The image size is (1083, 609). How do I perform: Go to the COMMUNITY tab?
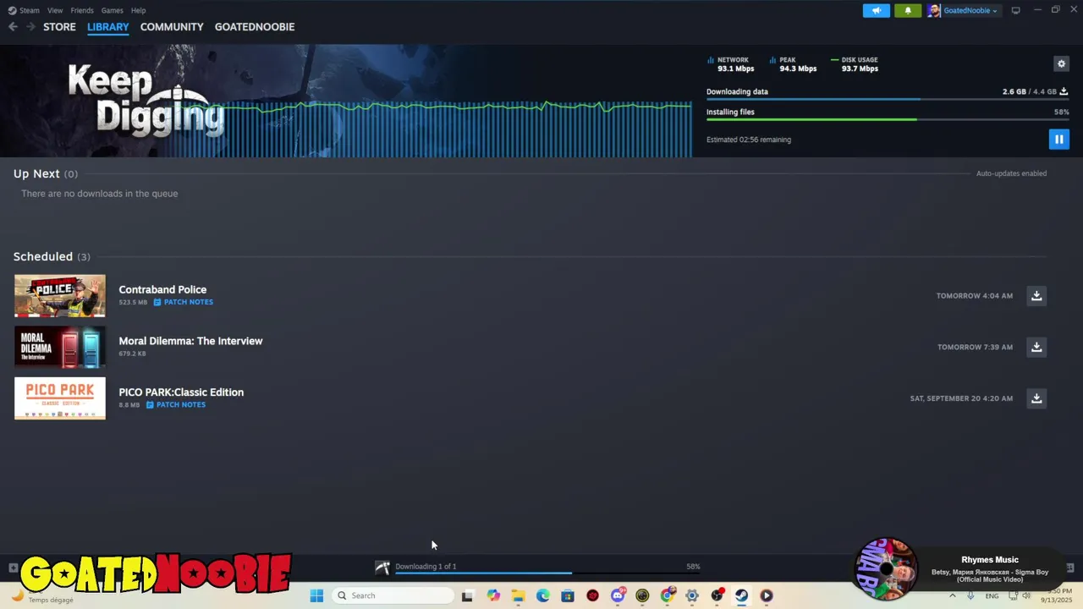[x=172, y=27]
